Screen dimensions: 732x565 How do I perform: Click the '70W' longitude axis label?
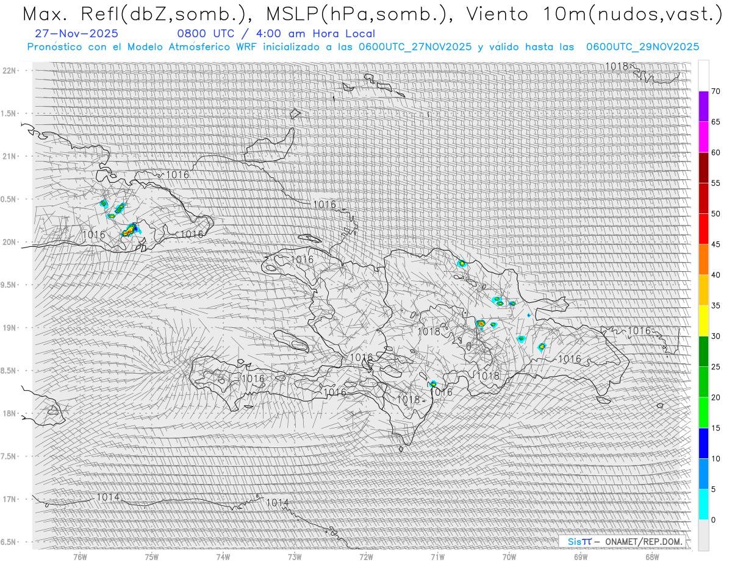point(509,556)
